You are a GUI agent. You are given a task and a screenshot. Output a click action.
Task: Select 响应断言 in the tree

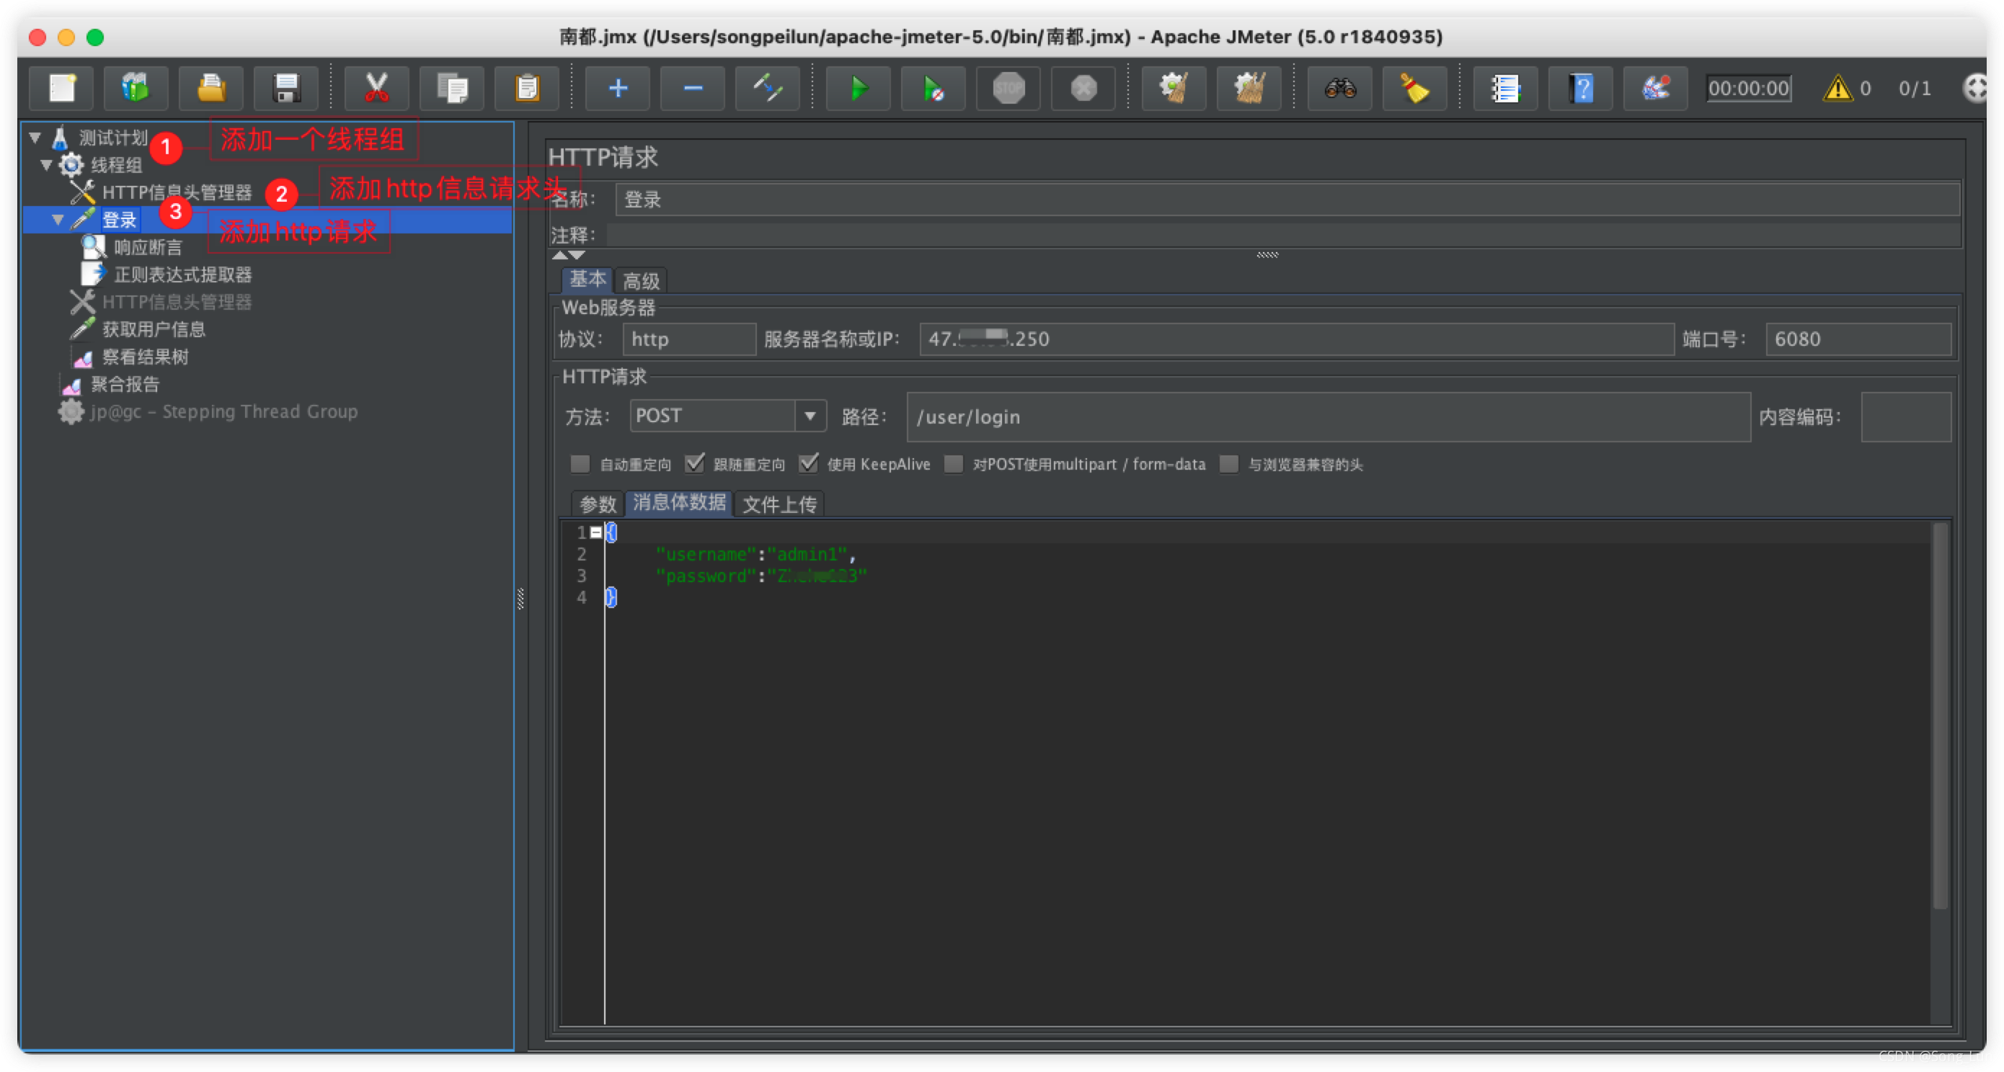click(x=148, y=247)
